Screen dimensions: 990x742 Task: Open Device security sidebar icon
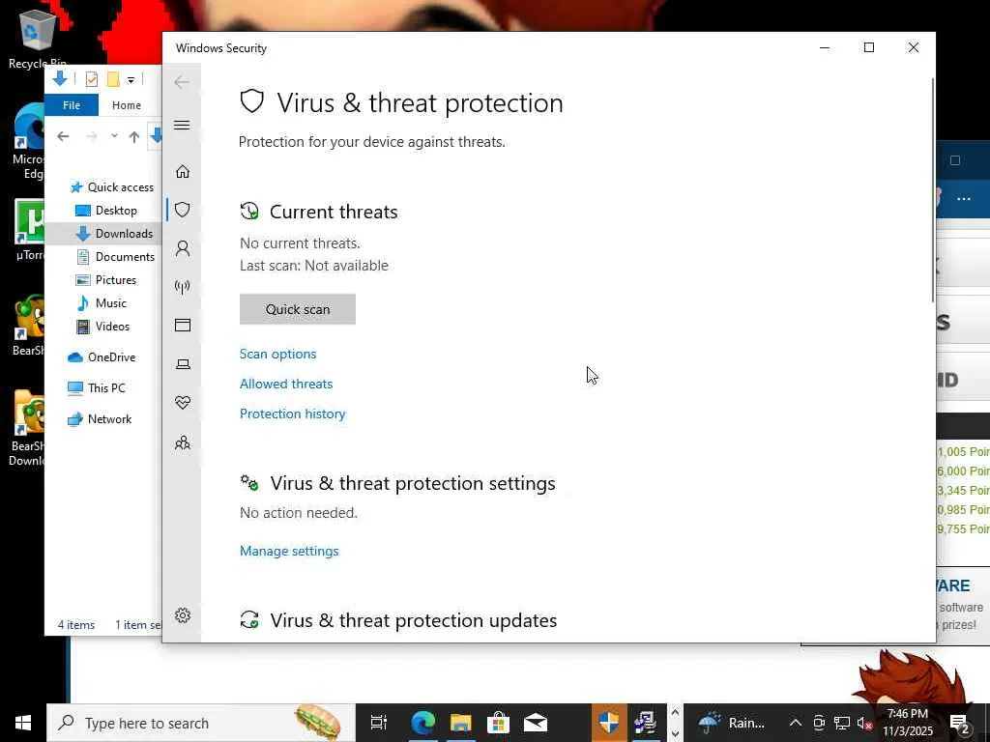coord(183,364)
